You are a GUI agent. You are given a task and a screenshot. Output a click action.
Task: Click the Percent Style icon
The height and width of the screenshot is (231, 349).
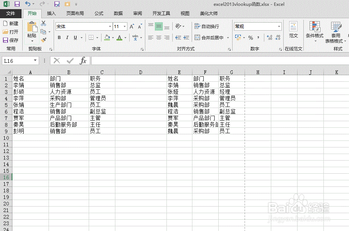(x=251, y=37)
